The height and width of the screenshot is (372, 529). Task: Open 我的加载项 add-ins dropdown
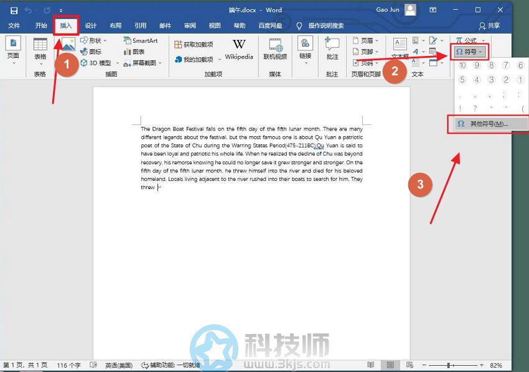point(198,60)
